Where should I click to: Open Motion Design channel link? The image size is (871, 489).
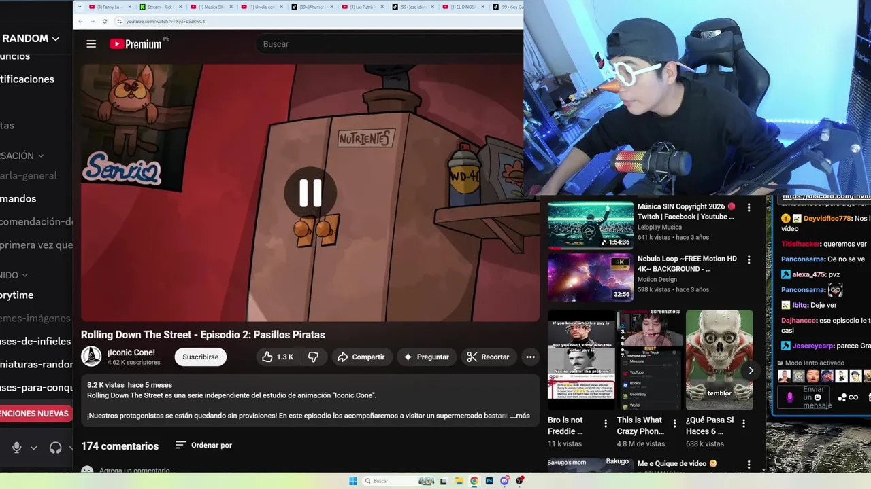click(657, 279)
